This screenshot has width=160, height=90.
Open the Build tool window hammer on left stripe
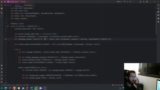(x=2, y=69)
